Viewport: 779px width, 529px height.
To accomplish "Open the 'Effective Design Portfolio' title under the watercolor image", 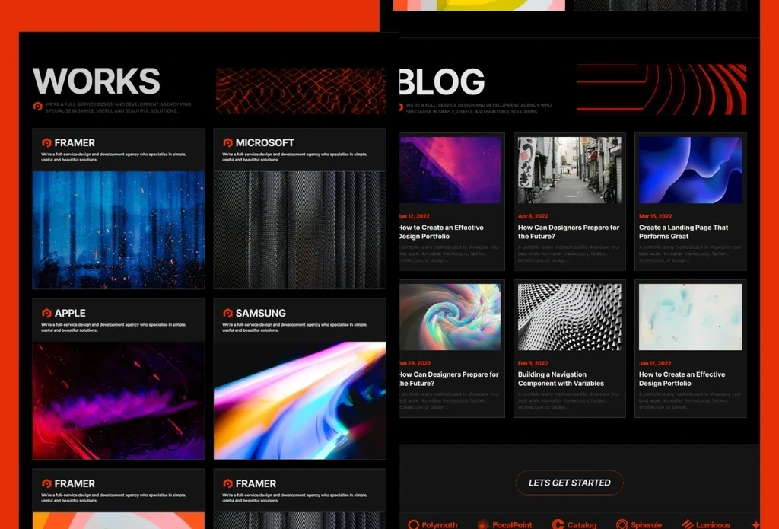I will tap(682, 379).
